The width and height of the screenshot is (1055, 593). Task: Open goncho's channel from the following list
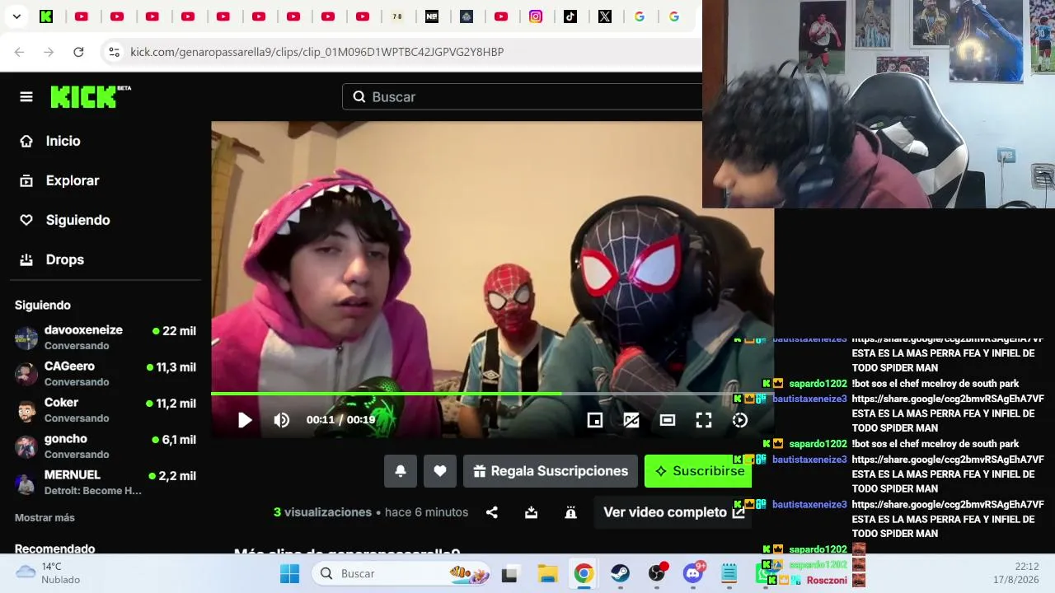(x=105, y=446)
